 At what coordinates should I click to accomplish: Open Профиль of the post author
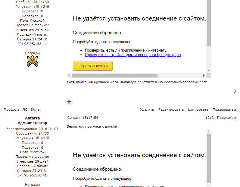click(11, 109)
